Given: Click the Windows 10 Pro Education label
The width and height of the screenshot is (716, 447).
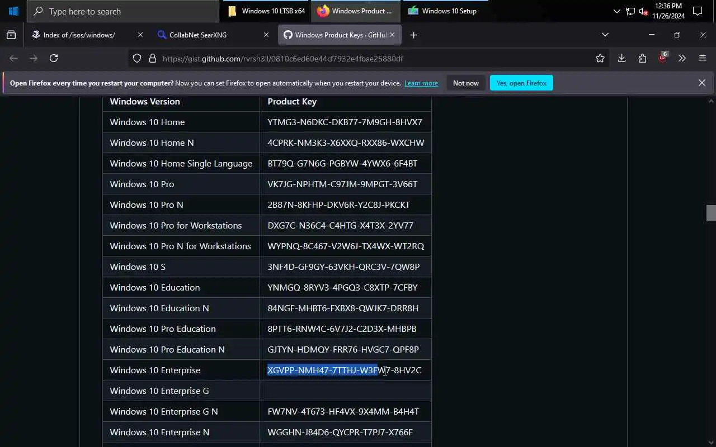Looking at the screenshot, I should [163, 329].
